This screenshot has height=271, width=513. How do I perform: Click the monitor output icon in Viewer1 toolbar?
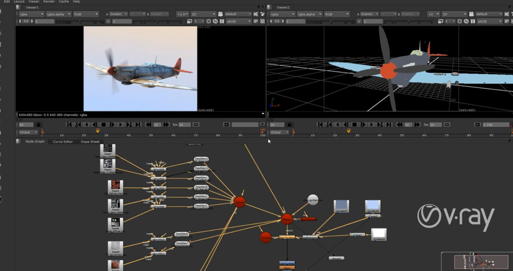coord(190,21)
